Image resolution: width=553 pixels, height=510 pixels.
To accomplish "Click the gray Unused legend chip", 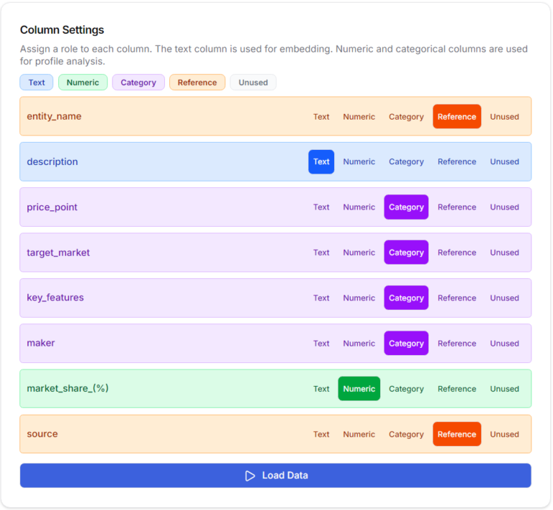I will [x=253, y=82].
